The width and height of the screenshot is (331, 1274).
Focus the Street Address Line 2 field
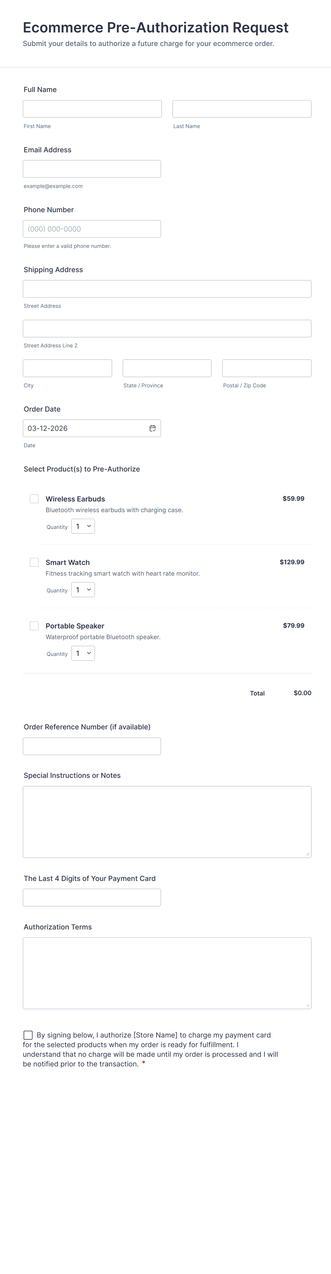167,328
